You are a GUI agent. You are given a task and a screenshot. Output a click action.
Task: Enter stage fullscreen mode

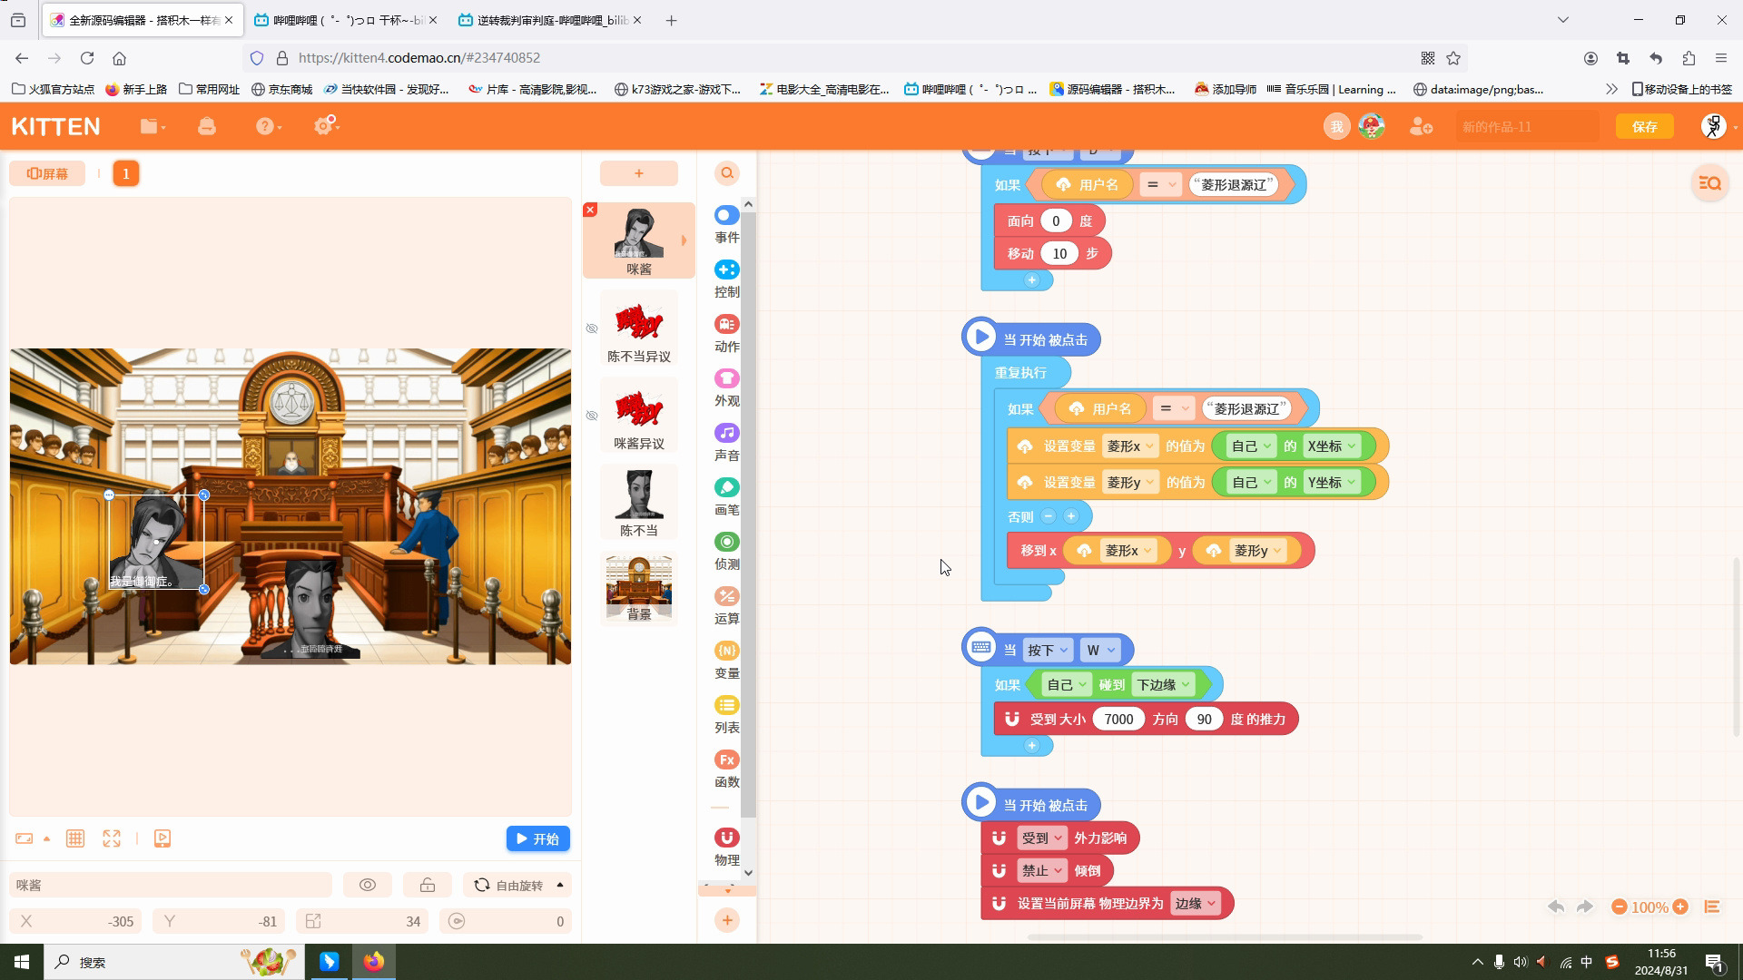click(x=112, y=838)
